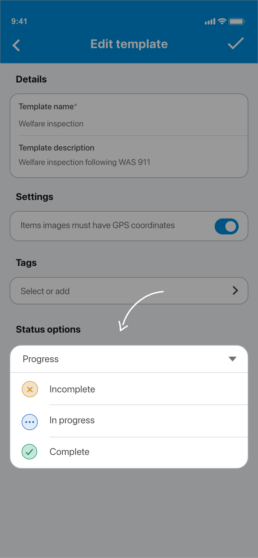
Task: Collapse the Progress dropdown arrow
Action: pos(233,359)
